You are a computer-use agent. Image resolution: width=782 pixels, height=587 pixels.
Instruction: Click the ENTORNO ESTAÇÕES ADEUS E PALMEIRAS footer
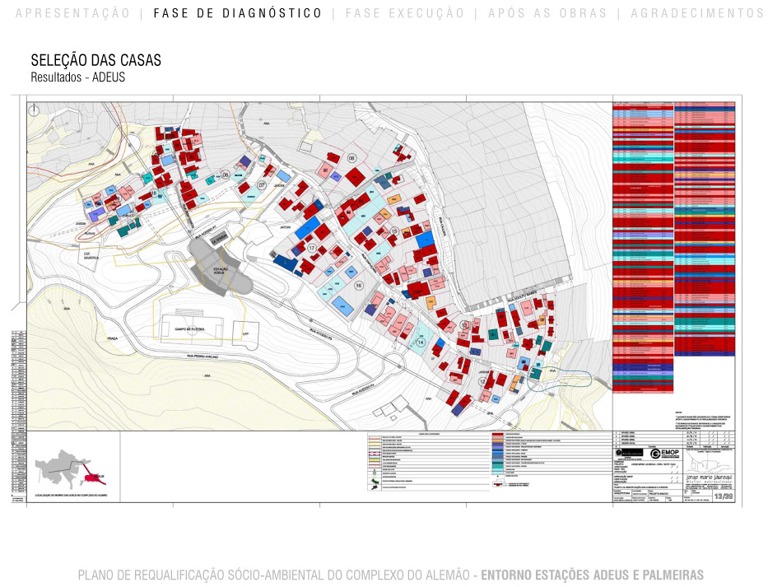point(592,575)
